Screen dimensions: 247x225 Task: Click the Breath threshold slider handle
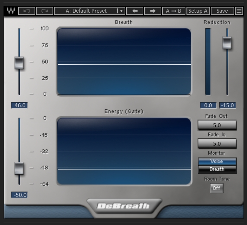pyautogui.click(x=19, y=63)
